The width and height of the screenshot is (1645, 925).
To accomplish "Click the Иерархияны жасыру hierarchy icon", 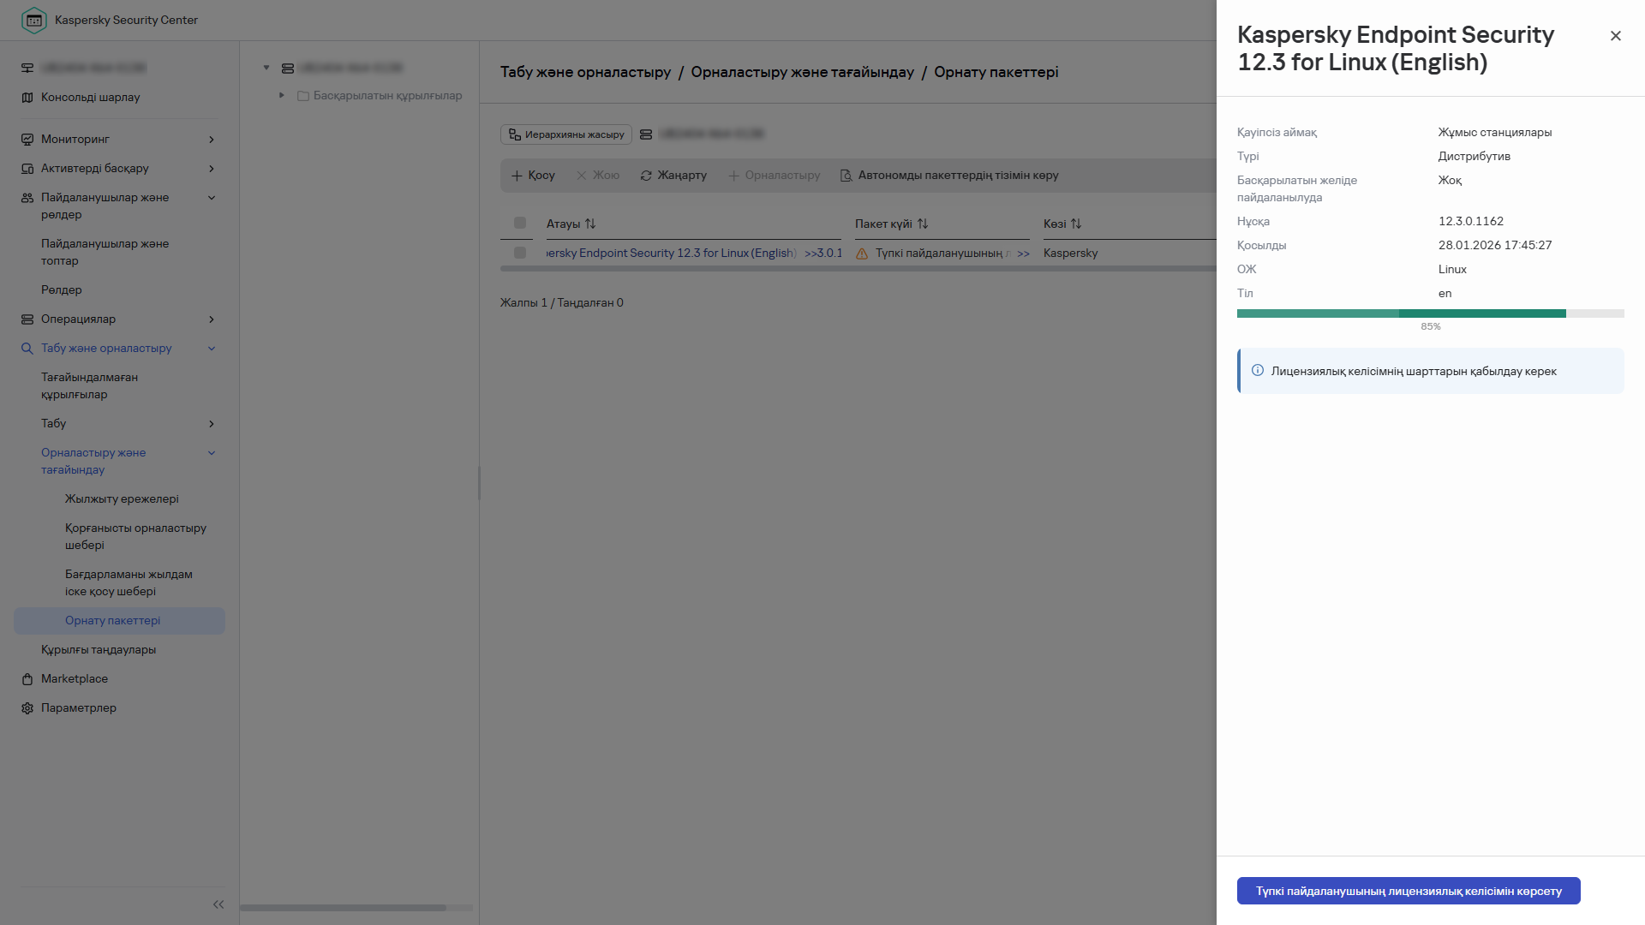I will (515, 134).
